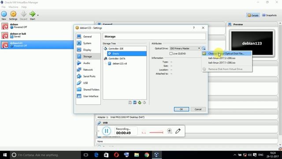Open the General settings category
Viewport: 282px width, 159px height.
point(88,37)
